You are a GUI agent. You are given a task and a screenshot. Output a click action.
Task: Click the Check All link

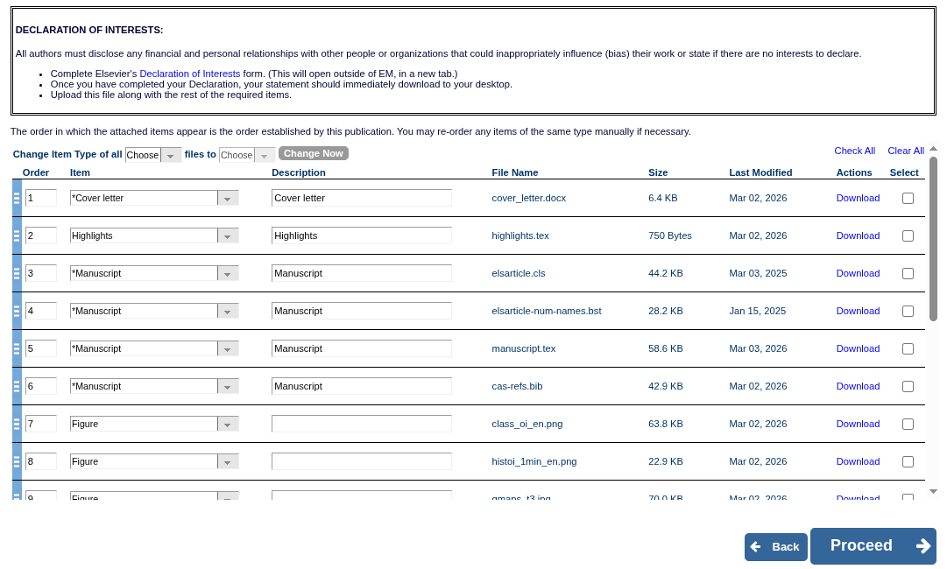[x=854, y=151]
